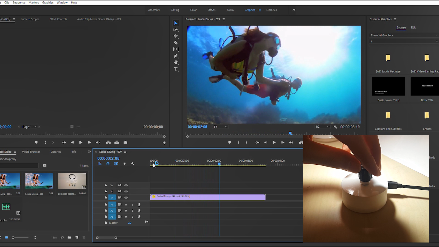Open playback resolution 1/2 dropdown
439x247 pixels.
[322, 127]
